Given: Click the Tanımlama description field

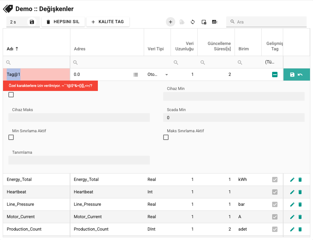Looking at the screenshot, I should pyautogui.click(x=79, y=160).
